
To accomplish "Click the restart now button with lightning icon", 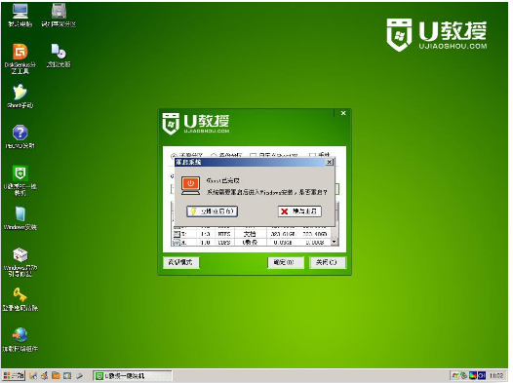I will click(212, 211).
